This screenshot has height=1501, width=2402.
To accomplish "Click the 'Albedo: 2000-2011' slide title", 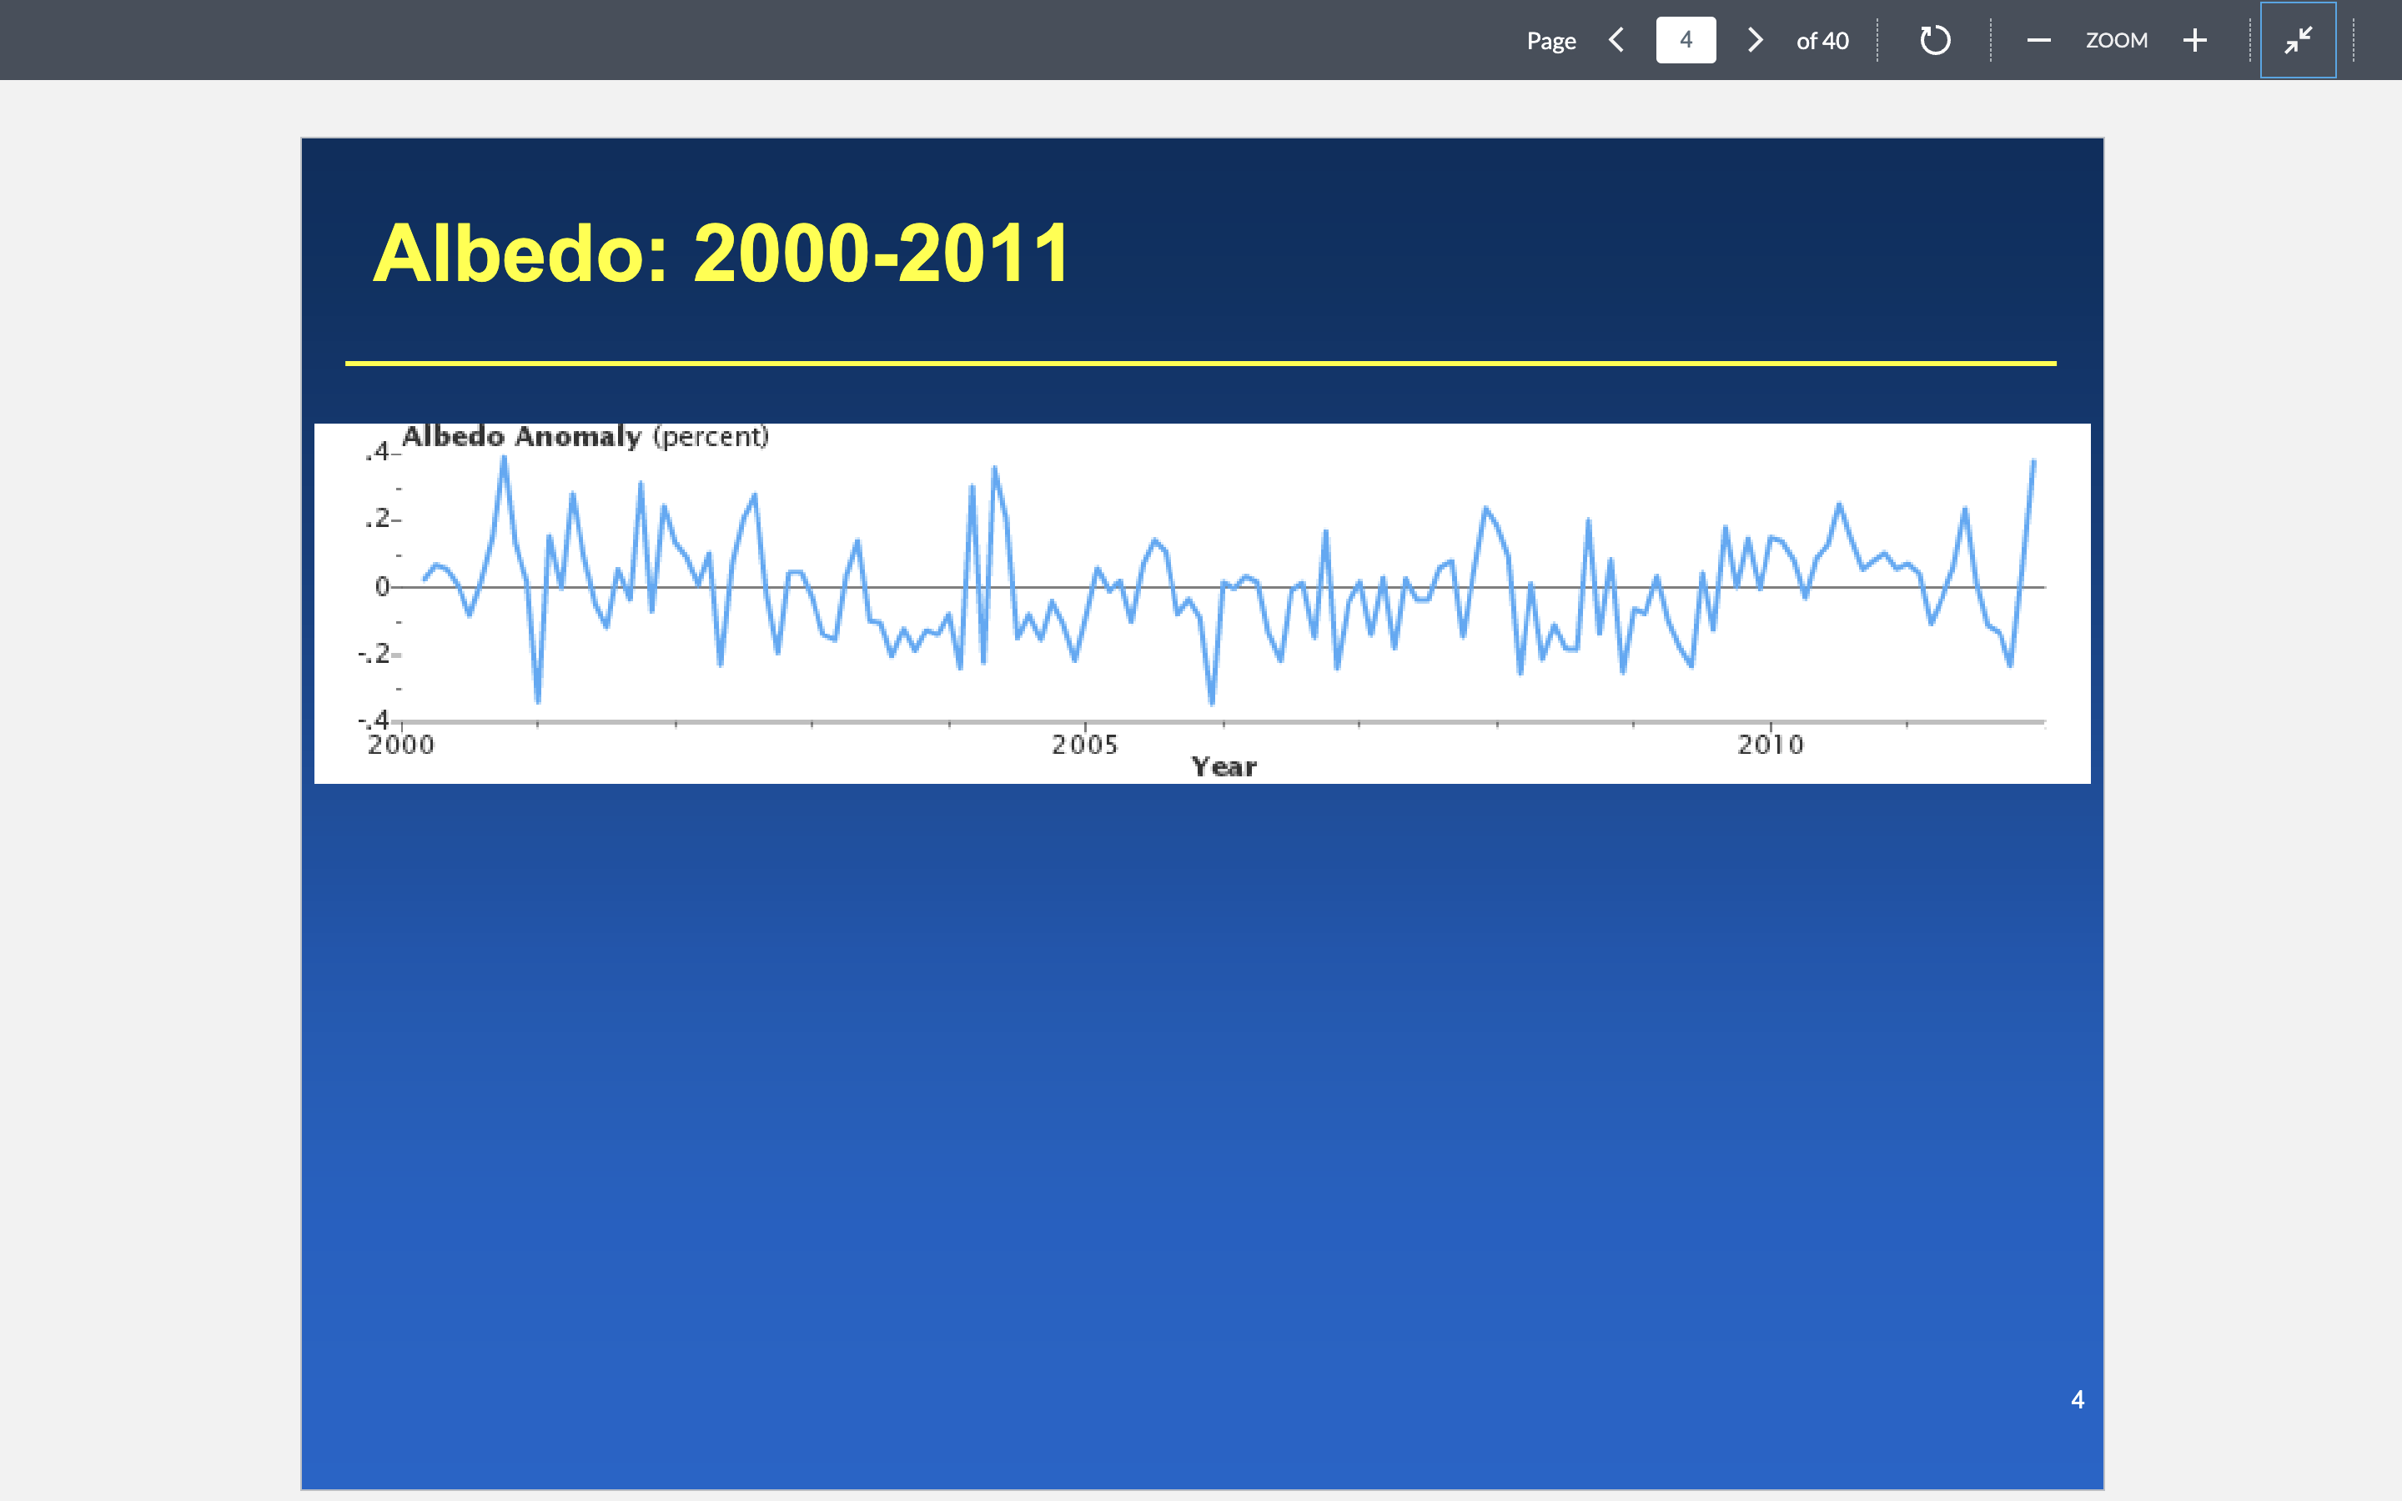I will (721, 254).
